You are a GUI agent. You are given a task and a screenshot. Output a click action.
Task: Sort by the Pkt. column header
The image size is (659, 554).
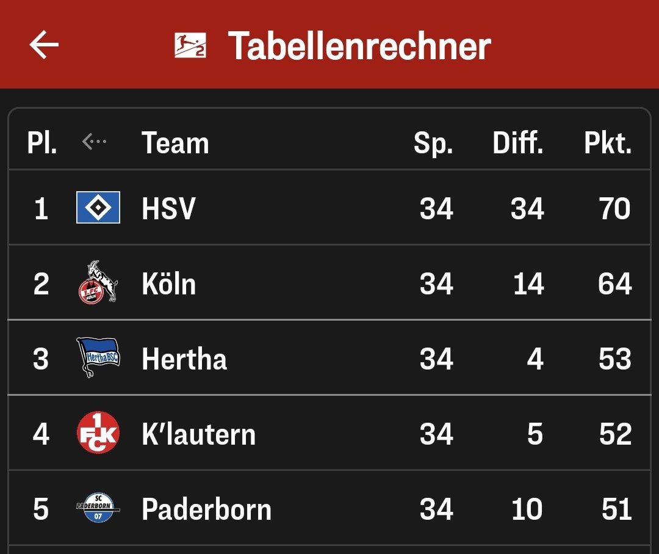(x=608, y=143)
